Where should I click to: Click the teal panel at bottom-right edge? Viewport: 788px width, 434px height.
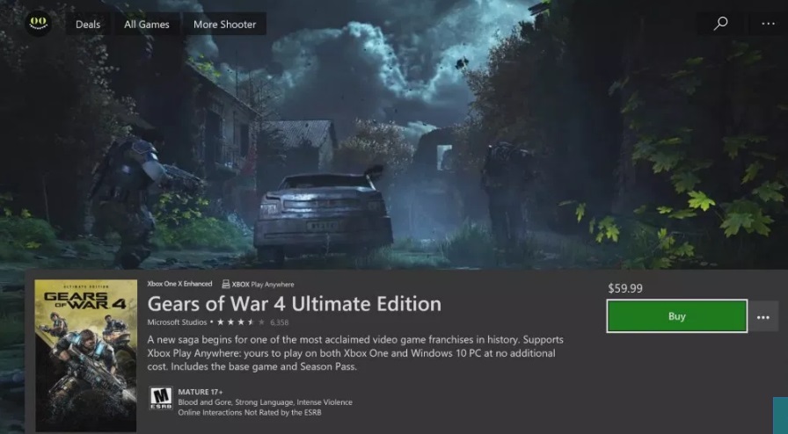[x=780, y=416]
